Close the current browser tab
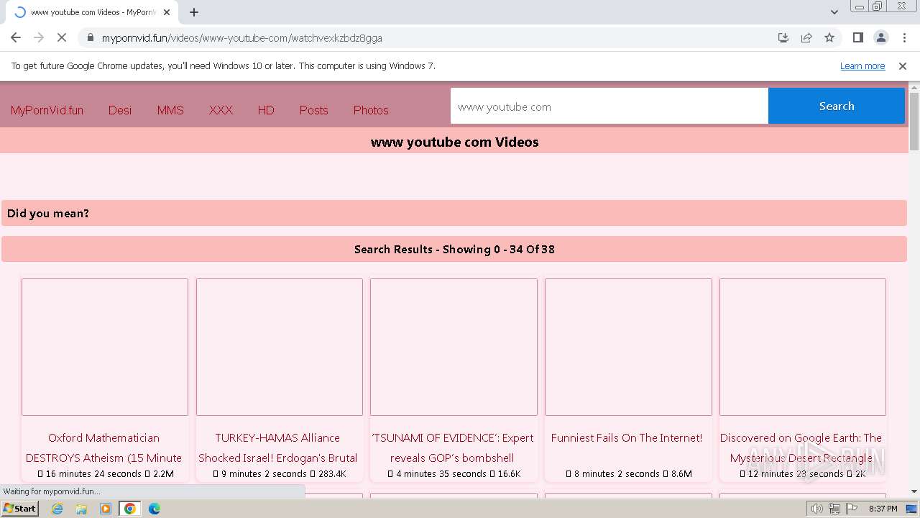This screenshot has height=518, width=920. pyautogui.click(x=167, y=12)
